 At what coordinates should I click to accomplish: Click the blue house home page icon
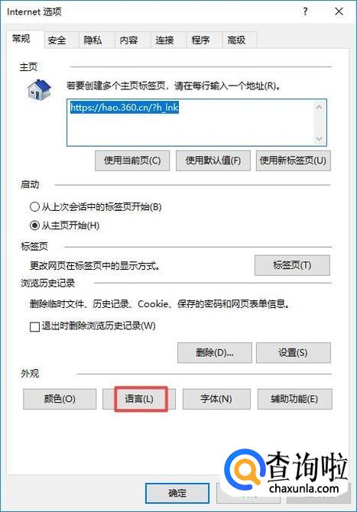pos(39,90)
